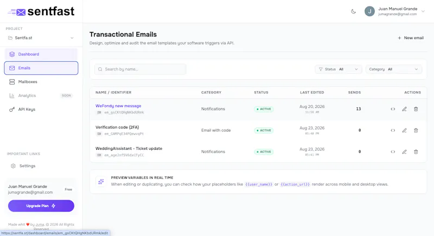Open the Category filter dropdown
The height and width of the screenshot is (236, 434).
pyautogui.click(x=394, y=69)
